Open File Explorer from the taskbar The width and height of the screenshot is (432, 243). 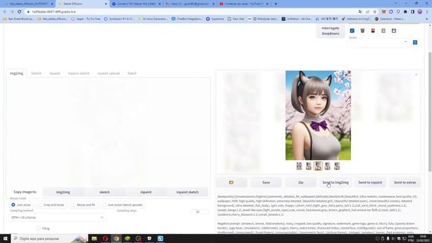94,238
